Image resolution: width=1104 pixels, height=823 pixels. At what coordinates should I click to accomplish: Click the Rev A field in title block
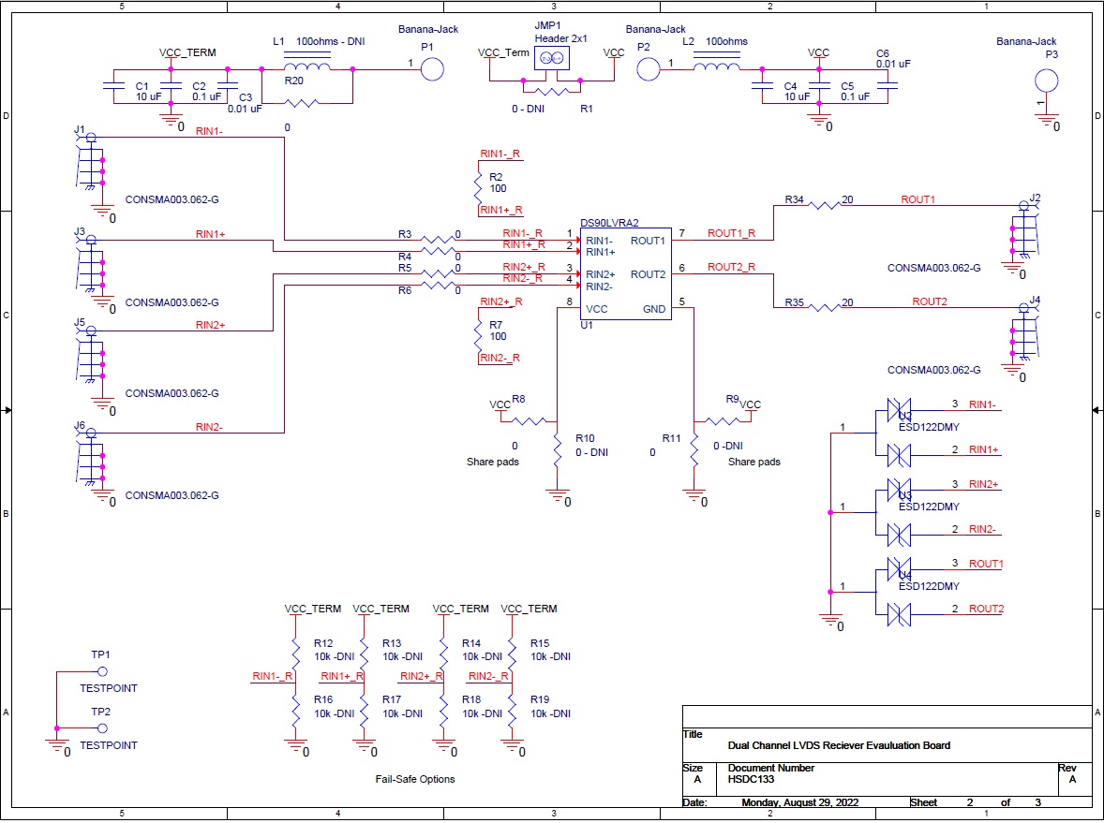pyautogui.click(x=1070, y=774)
